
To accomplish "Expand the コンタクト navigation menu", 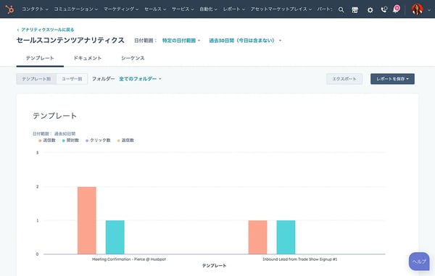I will click(35, 9).
